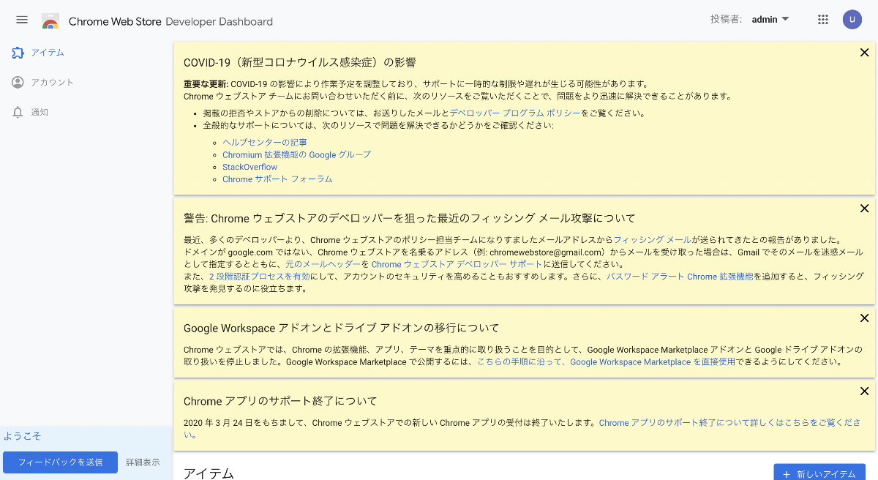Viewport: 878px width, 480px height.
Task: Open the Chrome サポート フォーラム link
Action: tap(277, 179)
